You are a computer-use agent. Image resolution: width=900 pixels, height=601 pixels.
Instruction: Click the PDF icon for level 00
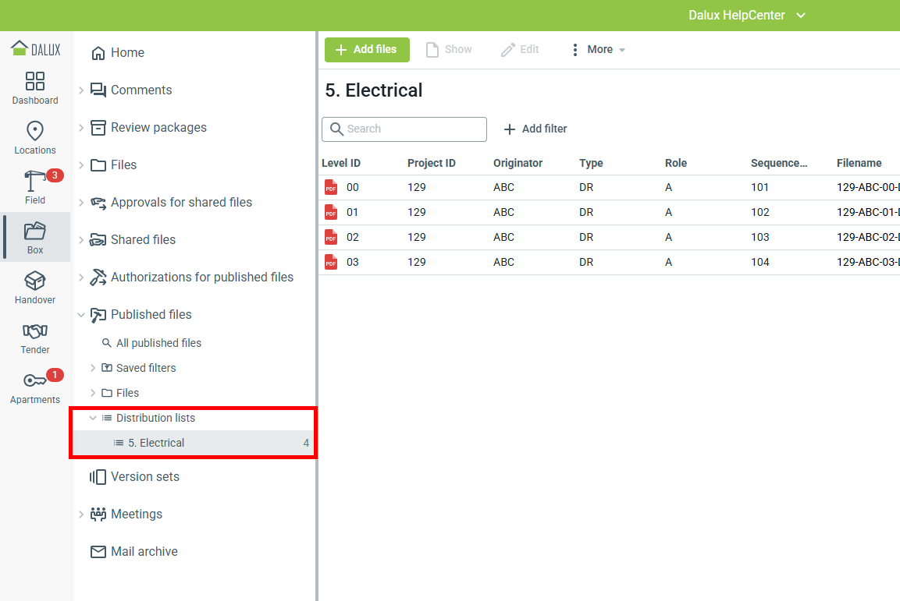pos(331,187)
